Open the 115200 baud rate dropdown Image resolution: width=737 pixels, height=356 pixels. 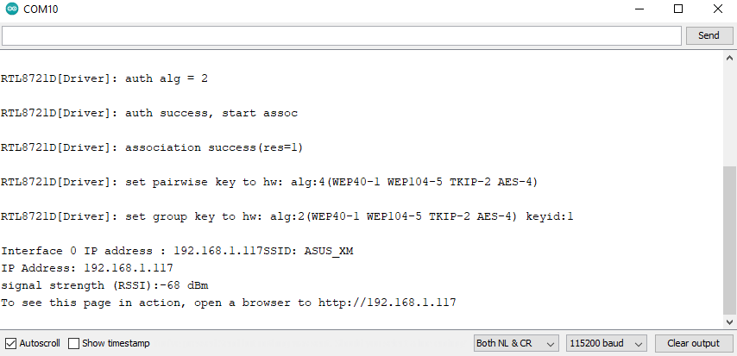(607, 343)
